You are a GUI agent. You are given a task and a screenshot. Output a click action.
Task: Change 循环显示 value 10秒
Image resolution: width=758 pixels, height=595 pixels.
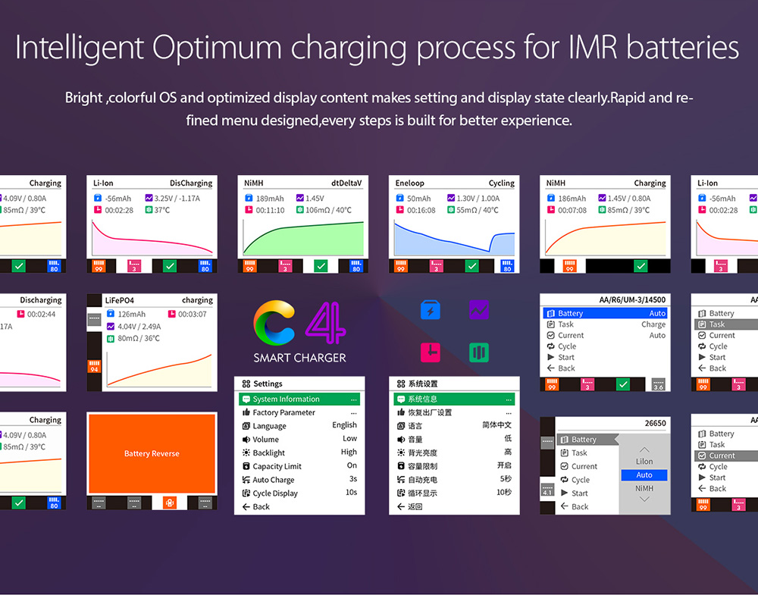[504, 493]
